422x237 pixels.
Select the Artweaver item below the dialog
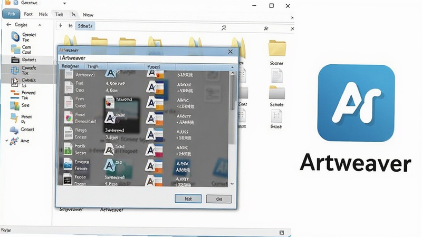[x=112, y=210]
